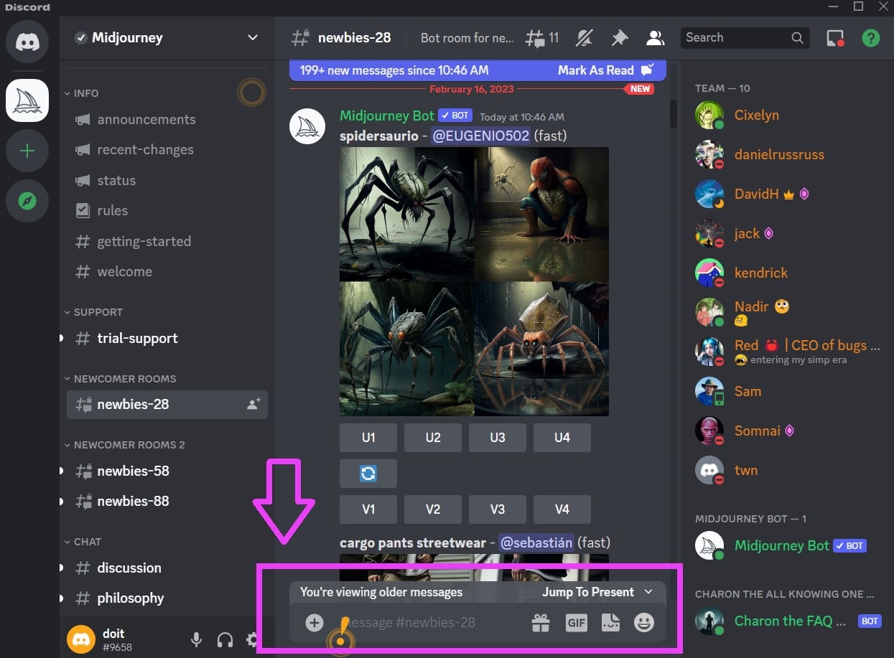Toggle the member list icon

(x=654, y=37)
